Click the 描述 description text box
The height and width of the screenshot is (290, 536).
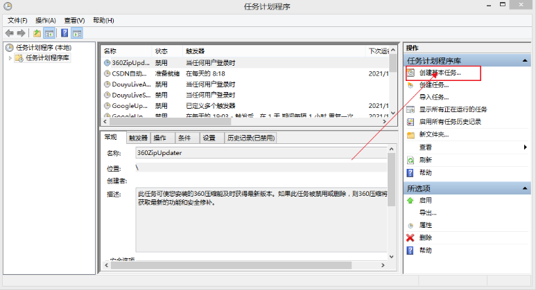point(261,219)
